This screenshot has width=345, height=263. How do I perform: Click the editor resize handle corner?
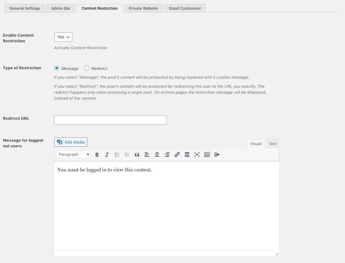click(277, 254)
